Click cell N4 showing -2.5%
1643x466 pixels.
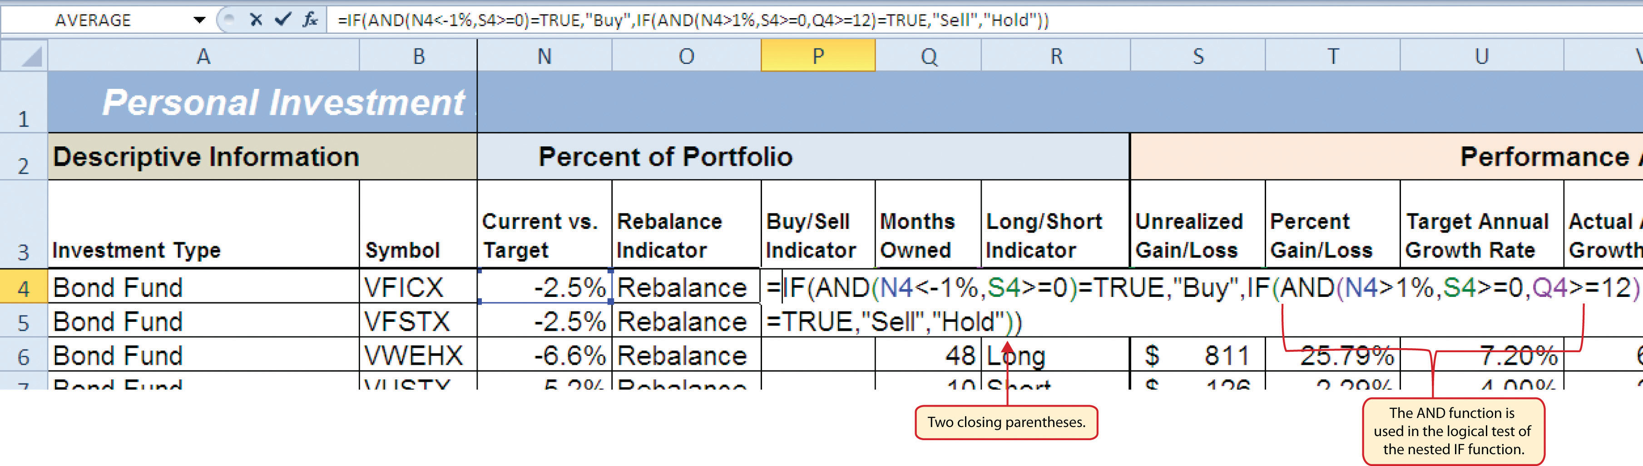pyautogui.click(x=544, y=288)
